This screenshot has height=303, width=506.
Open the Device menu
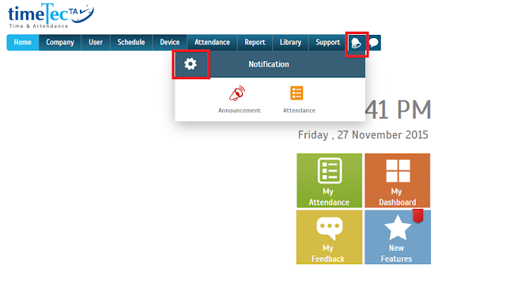pos(170,43)
